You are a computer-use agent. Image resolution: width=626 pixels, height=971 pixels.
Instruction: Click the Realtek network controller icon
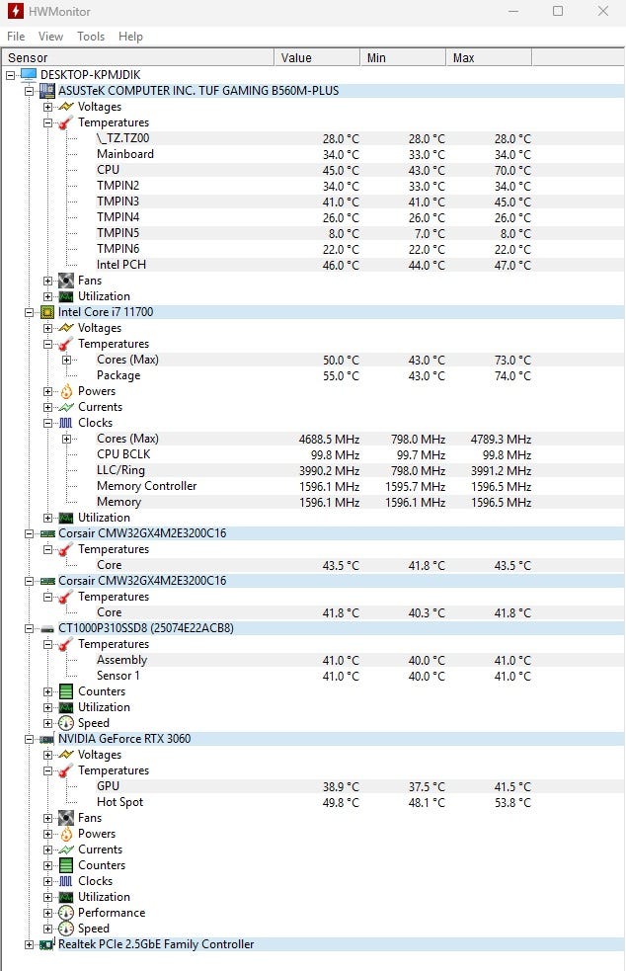tap(47, 944)
